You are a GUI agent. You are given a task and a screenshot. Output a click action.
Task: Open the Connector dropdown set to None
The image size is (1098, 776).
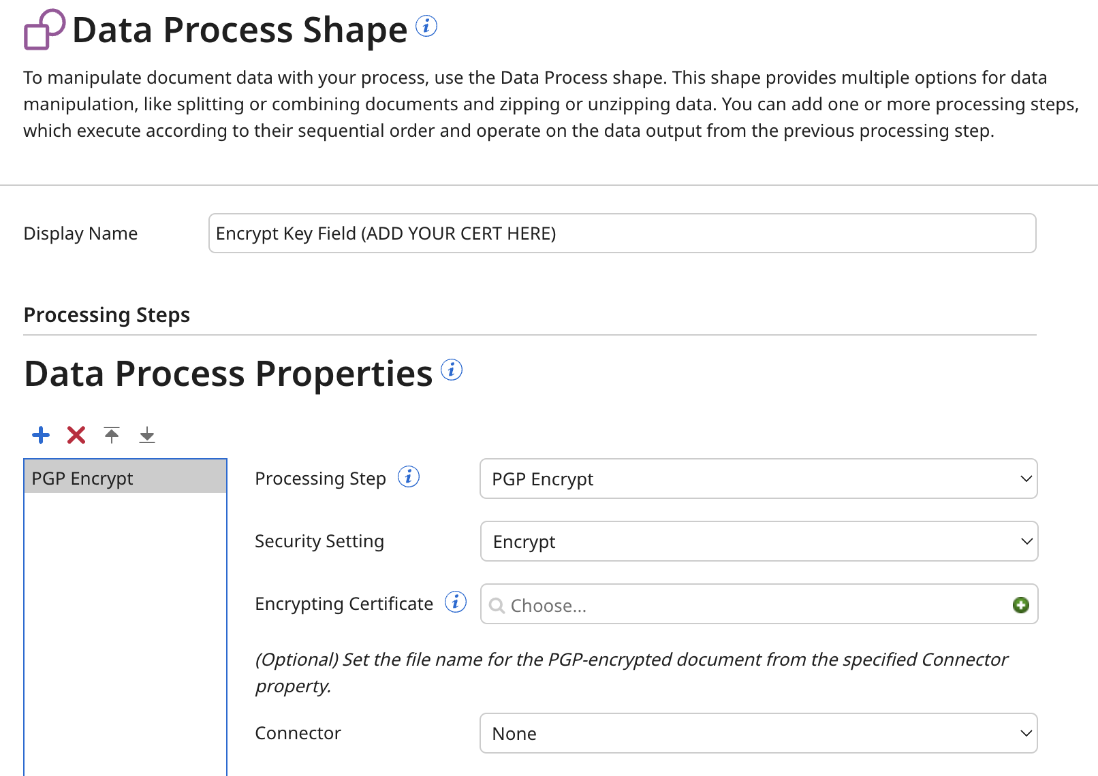[758, 733]
